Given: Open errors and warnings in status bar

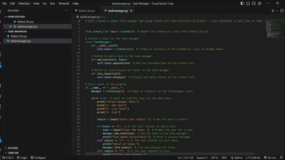Looking at the screenshot, I should pos(8,158).
